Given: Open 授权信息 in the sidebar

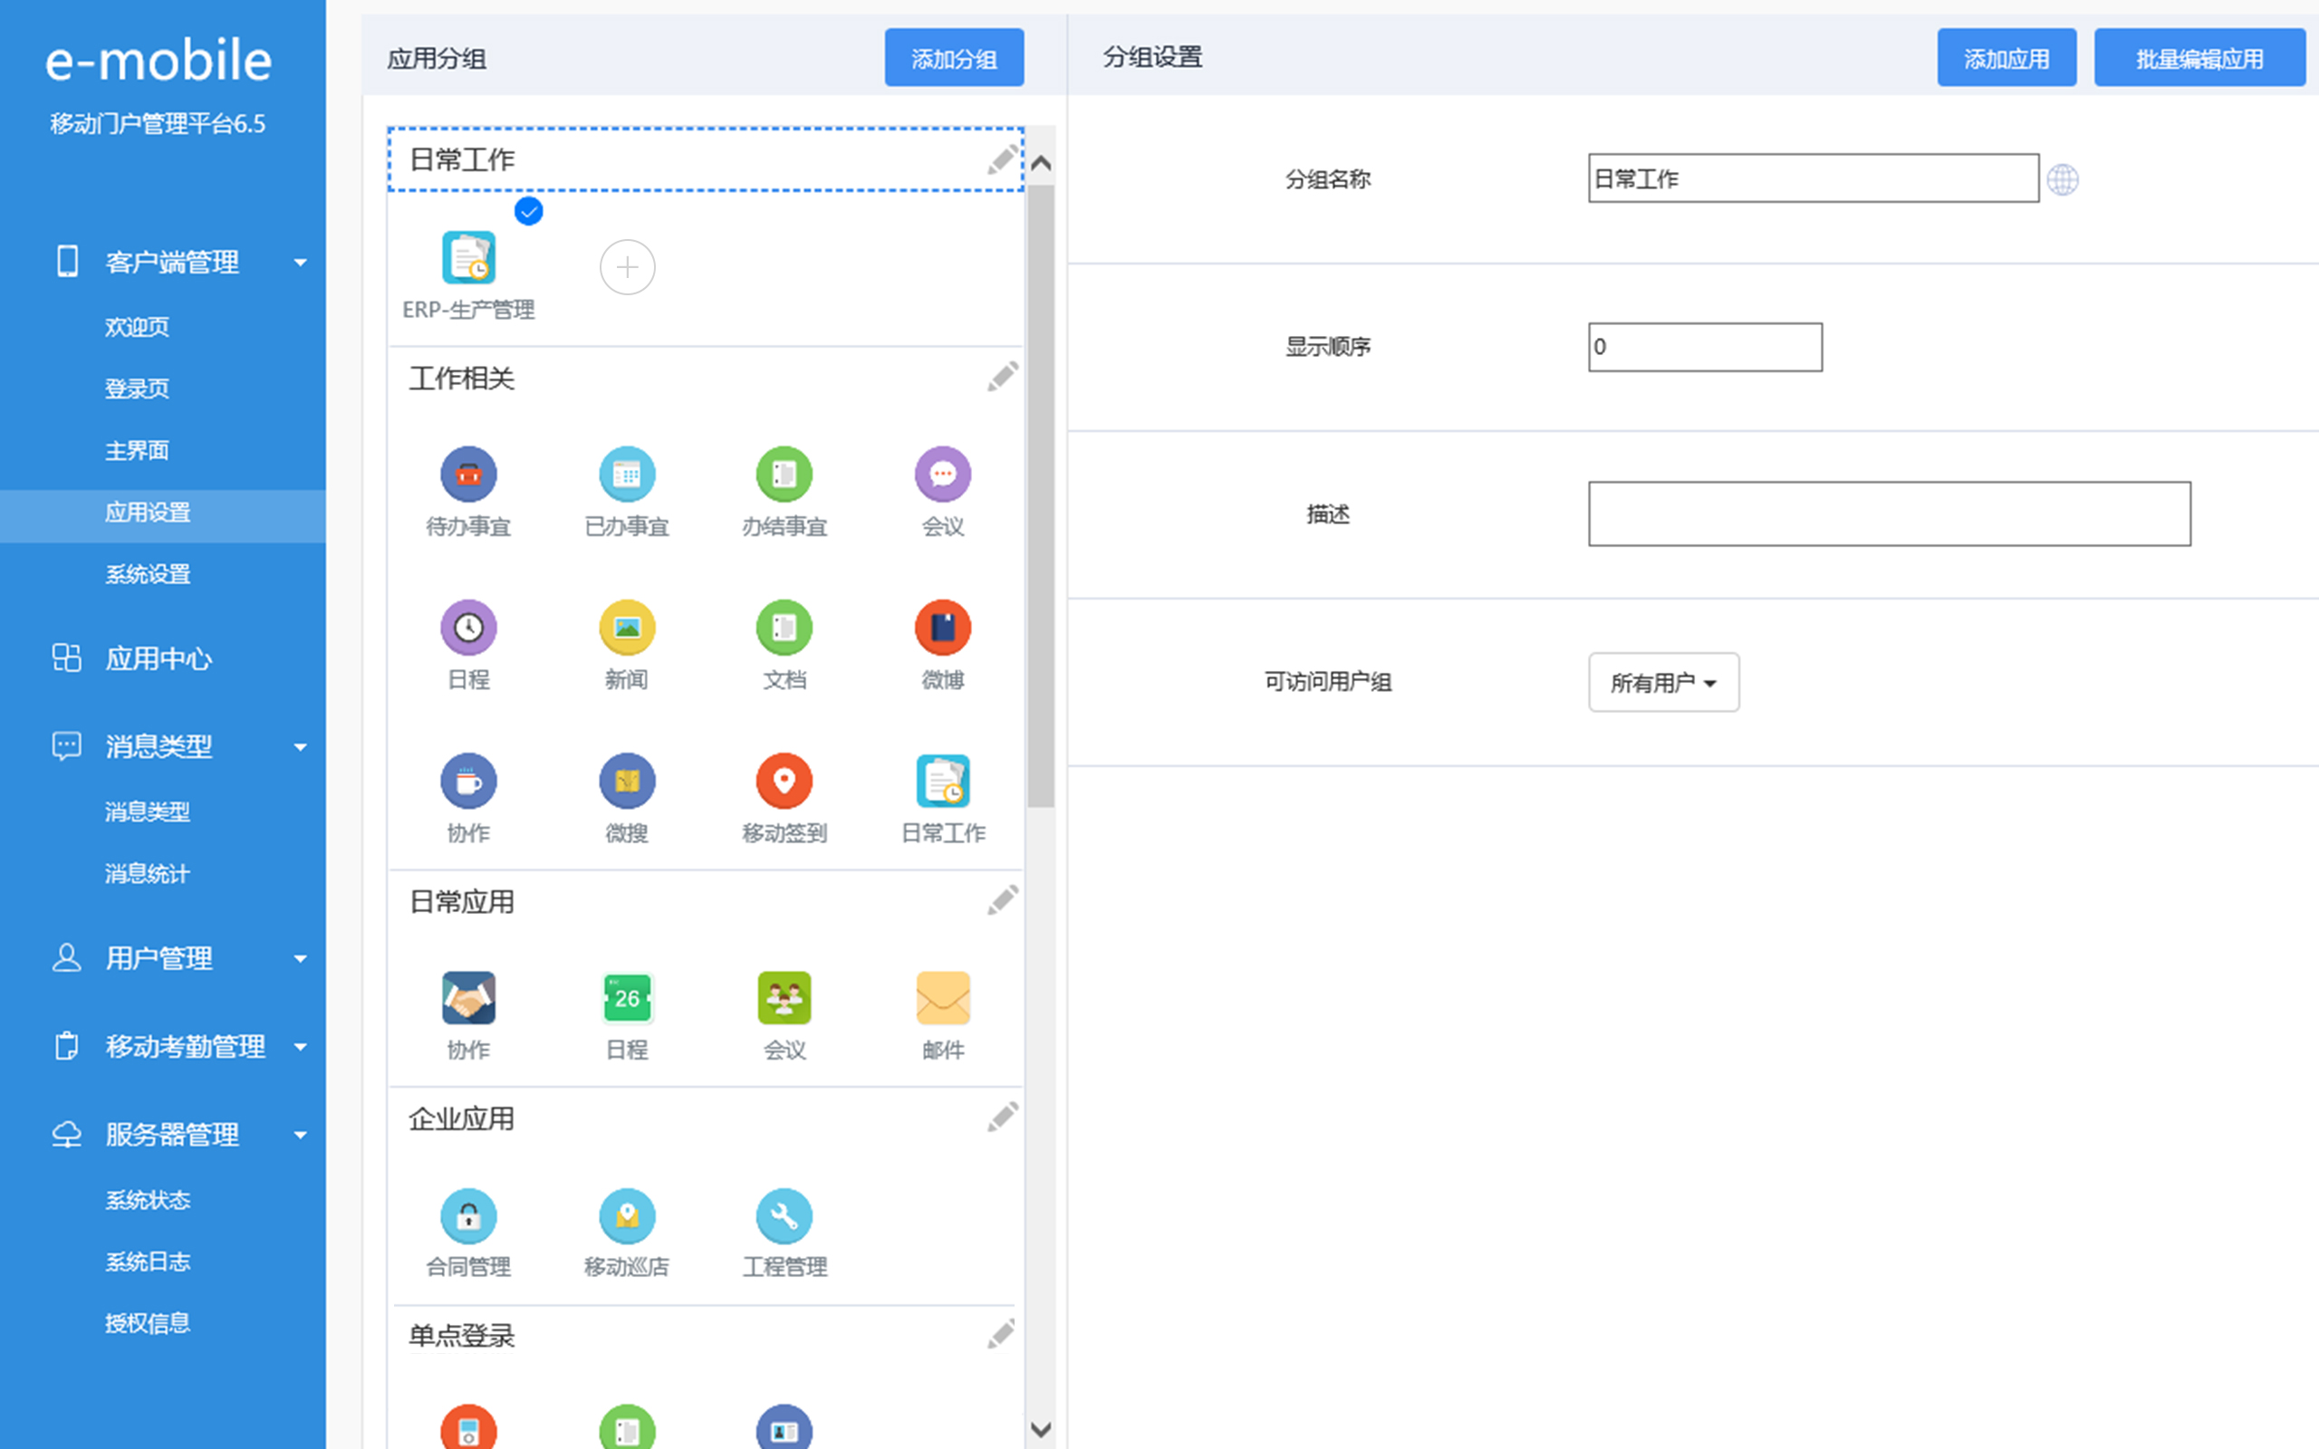Looking at the screenshot, I should point(148,1323).
